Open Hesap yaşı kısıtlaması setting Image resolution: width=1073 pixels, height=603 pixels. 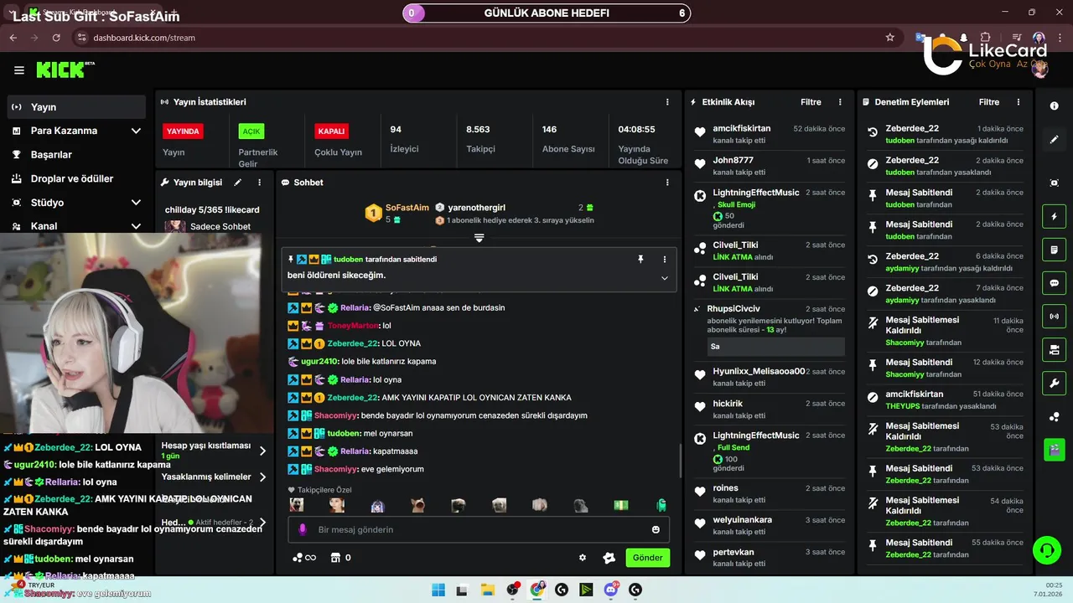tap(215, 451)
